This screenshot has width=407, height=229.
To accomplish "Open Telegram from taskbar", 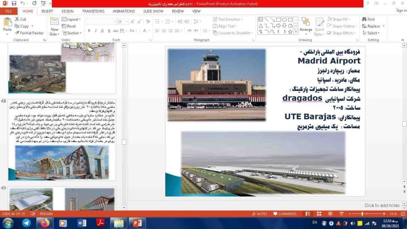I will click(27, 223).
